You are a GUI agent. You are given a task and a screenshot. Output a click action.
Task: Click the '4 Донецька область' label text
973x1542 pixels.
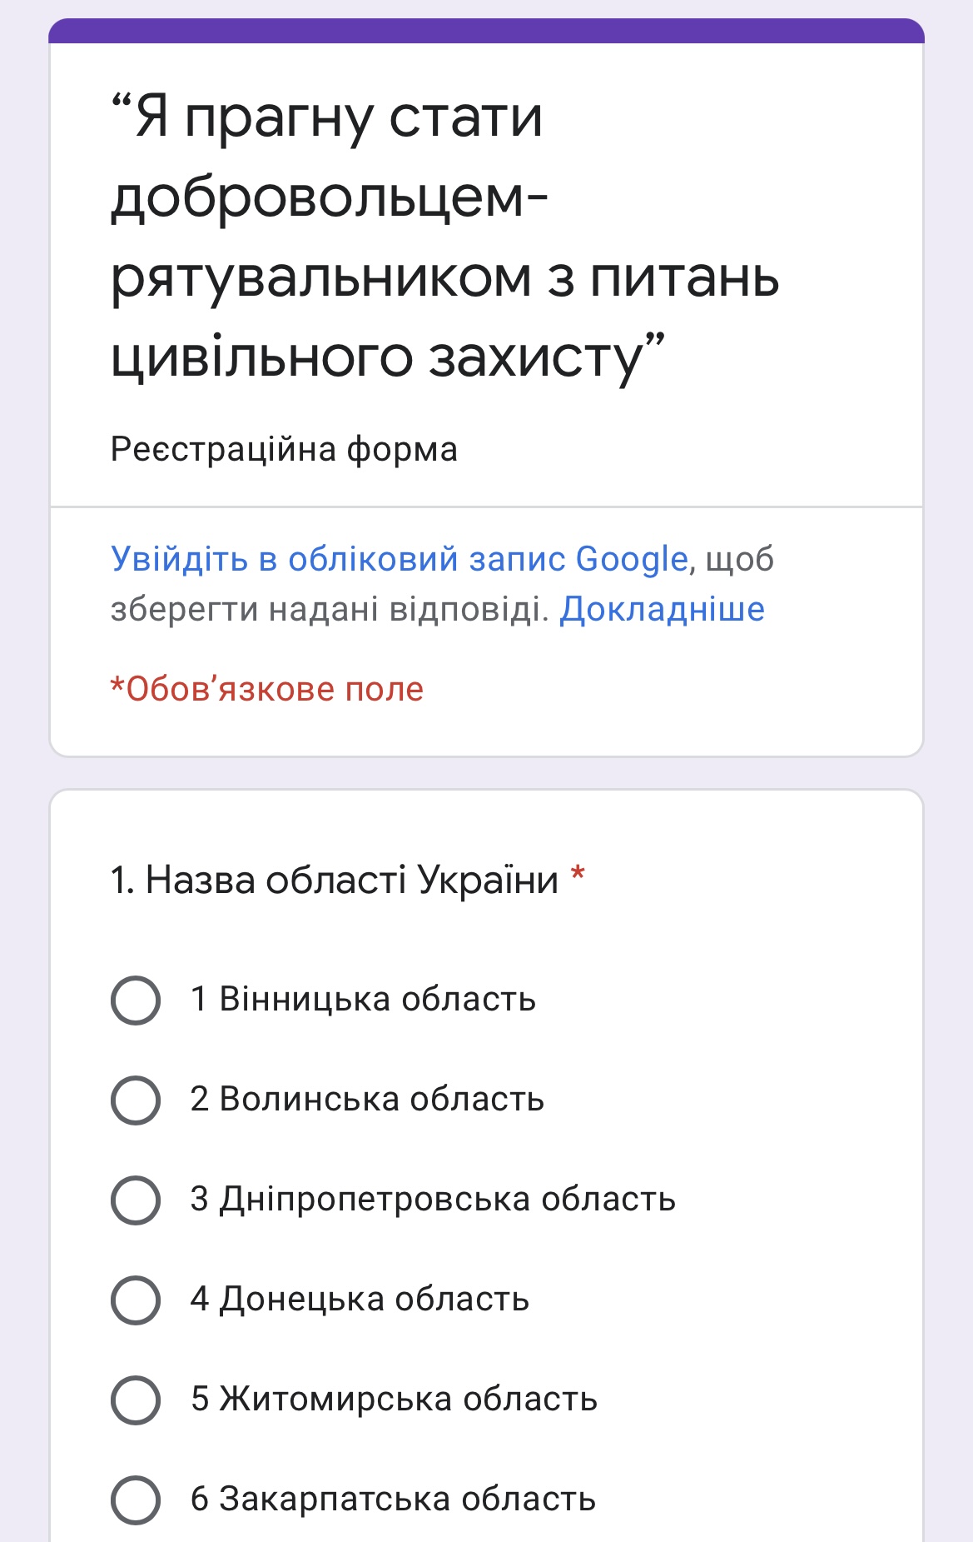360,1300
